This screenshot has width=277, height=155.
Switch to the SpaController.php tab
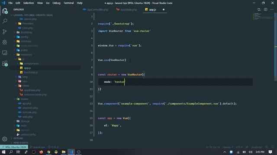(x=96, y=9)
